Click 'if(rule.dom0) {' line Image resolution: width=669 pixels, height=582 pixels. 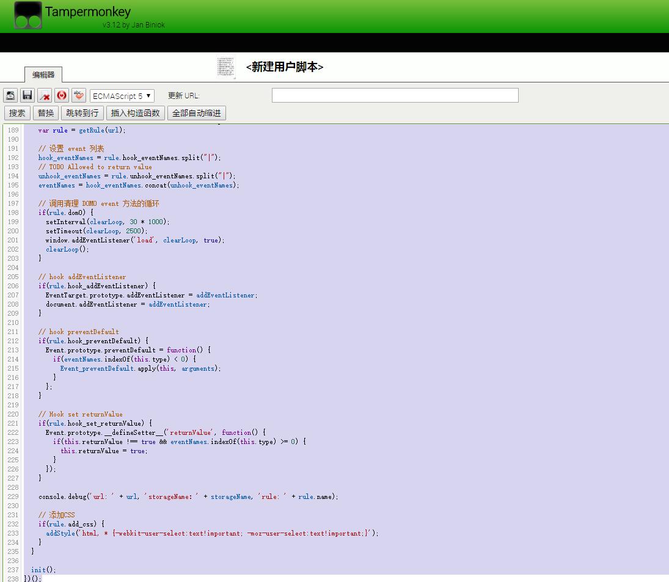tap(66, 213)
